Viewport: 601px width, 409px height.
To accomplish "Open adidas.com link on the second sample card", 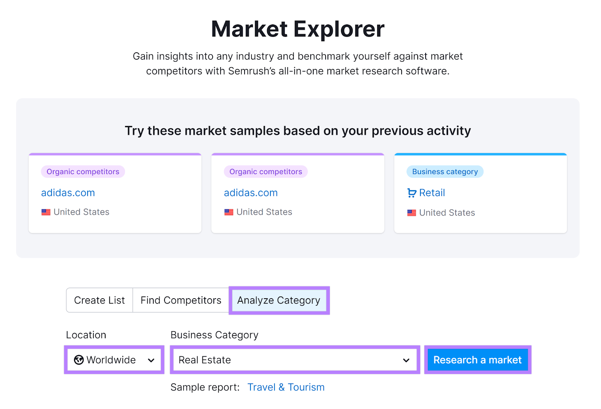I will (251, 192).
